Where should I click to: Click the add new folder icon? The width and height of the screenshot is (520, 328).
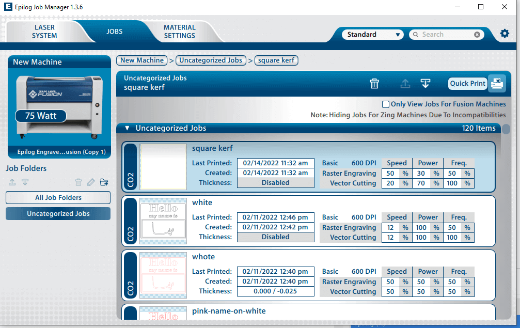(104, 182)
